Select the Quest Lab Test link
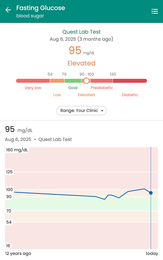Image resolution: width=163 pixels, height=260 pixels. point(81,32)
